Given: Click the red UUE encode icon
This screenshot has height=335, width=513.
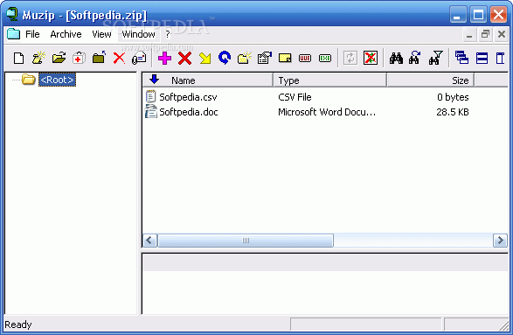Looking at the screenshot, I should (x=305, y=59).
